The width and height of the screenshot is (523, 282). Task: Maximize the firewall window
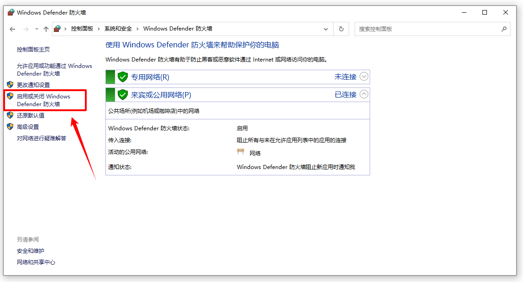point(485,12)
